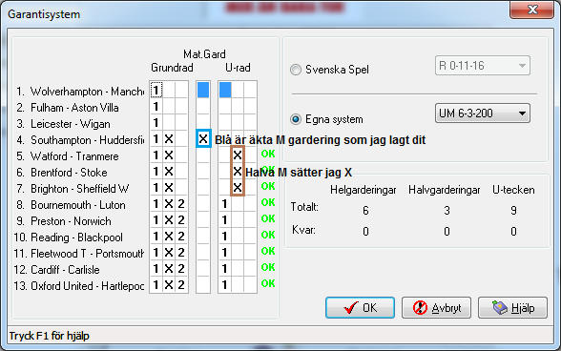
Task: Toggle U-rad X for Brighton - Sheffield W
Action: (238, 188)
